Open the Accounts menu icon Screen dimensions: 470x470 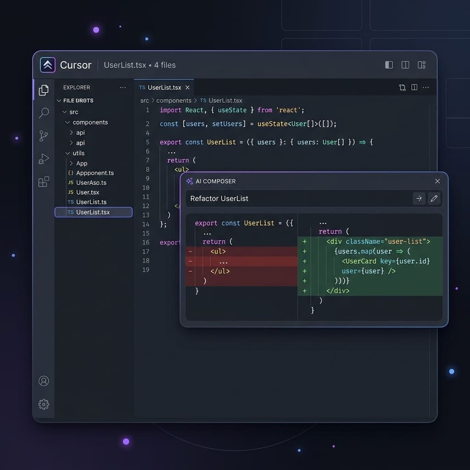point(44,380)
